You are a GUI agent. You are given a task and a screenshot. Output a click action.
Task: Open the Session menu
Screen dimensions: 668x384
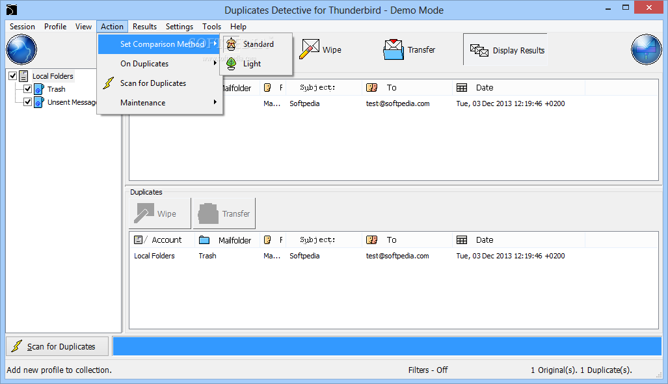click(22, 27)
